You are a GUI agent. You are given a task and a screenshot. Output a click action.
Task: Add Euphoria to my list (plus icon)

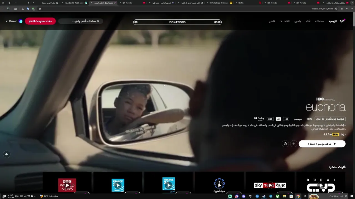point(294,144)
